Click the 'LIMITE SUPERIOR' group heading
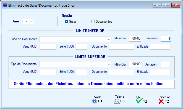The height and width of the screenshot is (109, 183). [90, 57]
